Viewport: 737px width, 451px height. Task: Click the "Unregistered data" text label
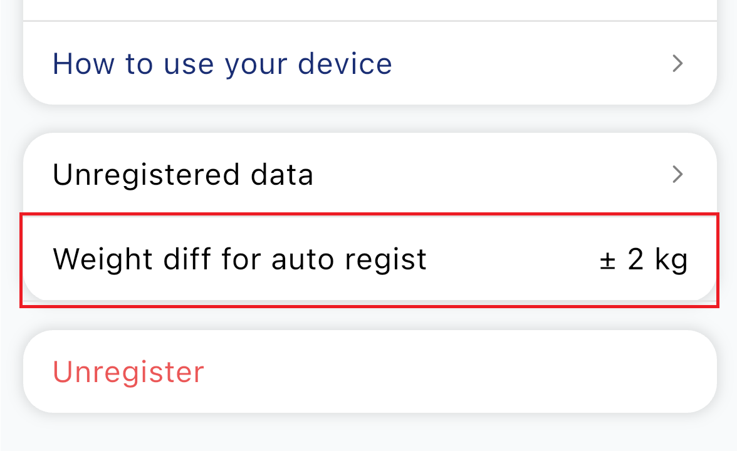[x=183, y=174]
